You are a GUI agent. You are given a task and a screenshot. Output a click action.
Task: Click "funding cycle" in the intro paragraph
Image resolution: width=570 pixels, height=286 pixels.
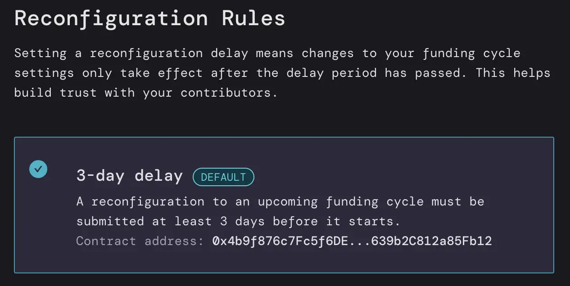tap(475, 54)
